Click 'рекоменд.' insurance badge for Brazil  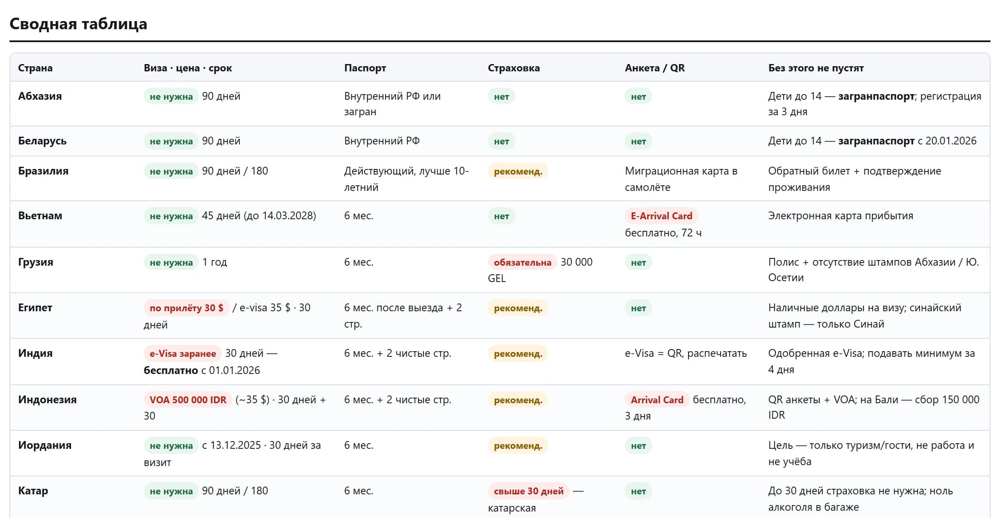coord(518,171)
